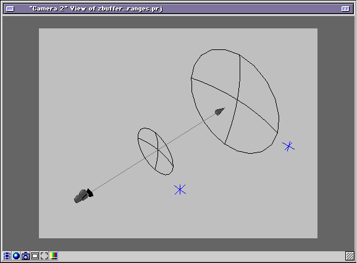Click the camera snapshot icon
357x263 pixels.
click(x=25, y=256)
